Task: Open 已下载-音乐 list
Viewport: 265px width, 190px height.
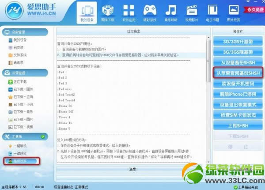Action: [21, 112]
